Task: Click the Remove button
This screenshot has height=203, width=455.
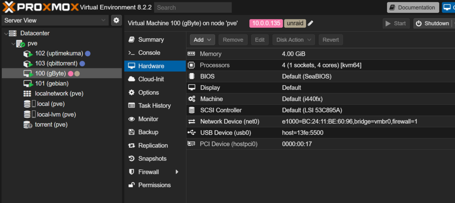Action: [x=233, y=40]
